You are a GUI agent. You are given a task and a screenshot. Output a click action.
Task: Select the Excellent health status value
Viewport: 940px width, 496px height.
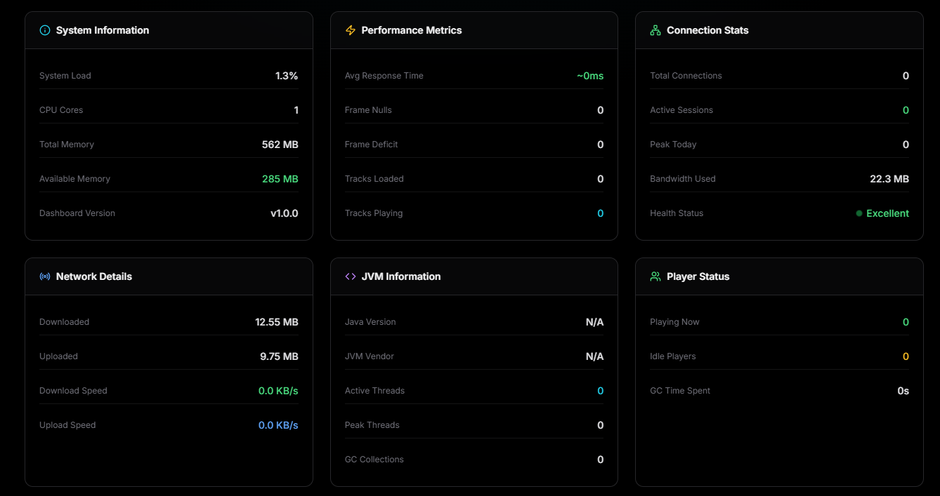point(887,213)
